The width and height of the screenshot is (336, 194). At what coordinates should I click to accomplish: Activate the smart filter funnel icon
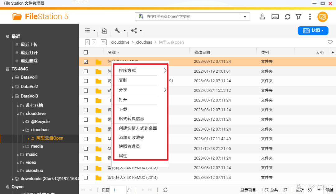tap(299, 17)
